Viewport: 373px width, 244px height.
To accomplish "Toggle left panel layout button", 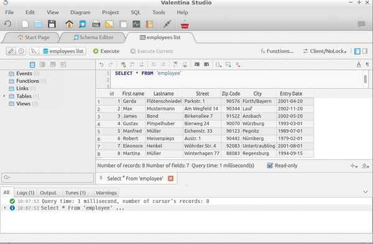I will click(x=357, y=51).
